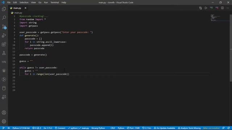This screenshot has height=130, width=232.
Task: Click 'while guess != user_passcode' line
Action: [38, 68]
